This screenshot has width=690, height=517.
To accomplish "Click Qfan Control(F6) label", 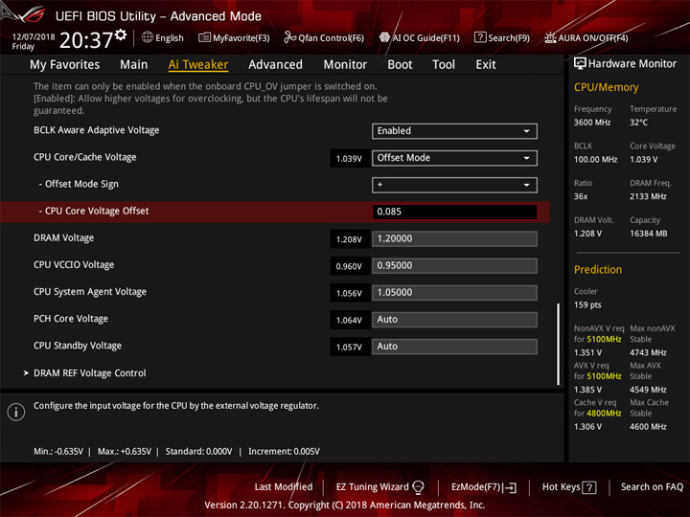I will click(331, 38).
